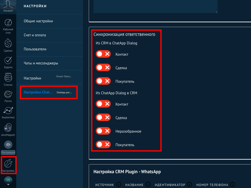Click inside the text area at top
The width and height of the screenshot is (251, 188).
click(155, 6)
